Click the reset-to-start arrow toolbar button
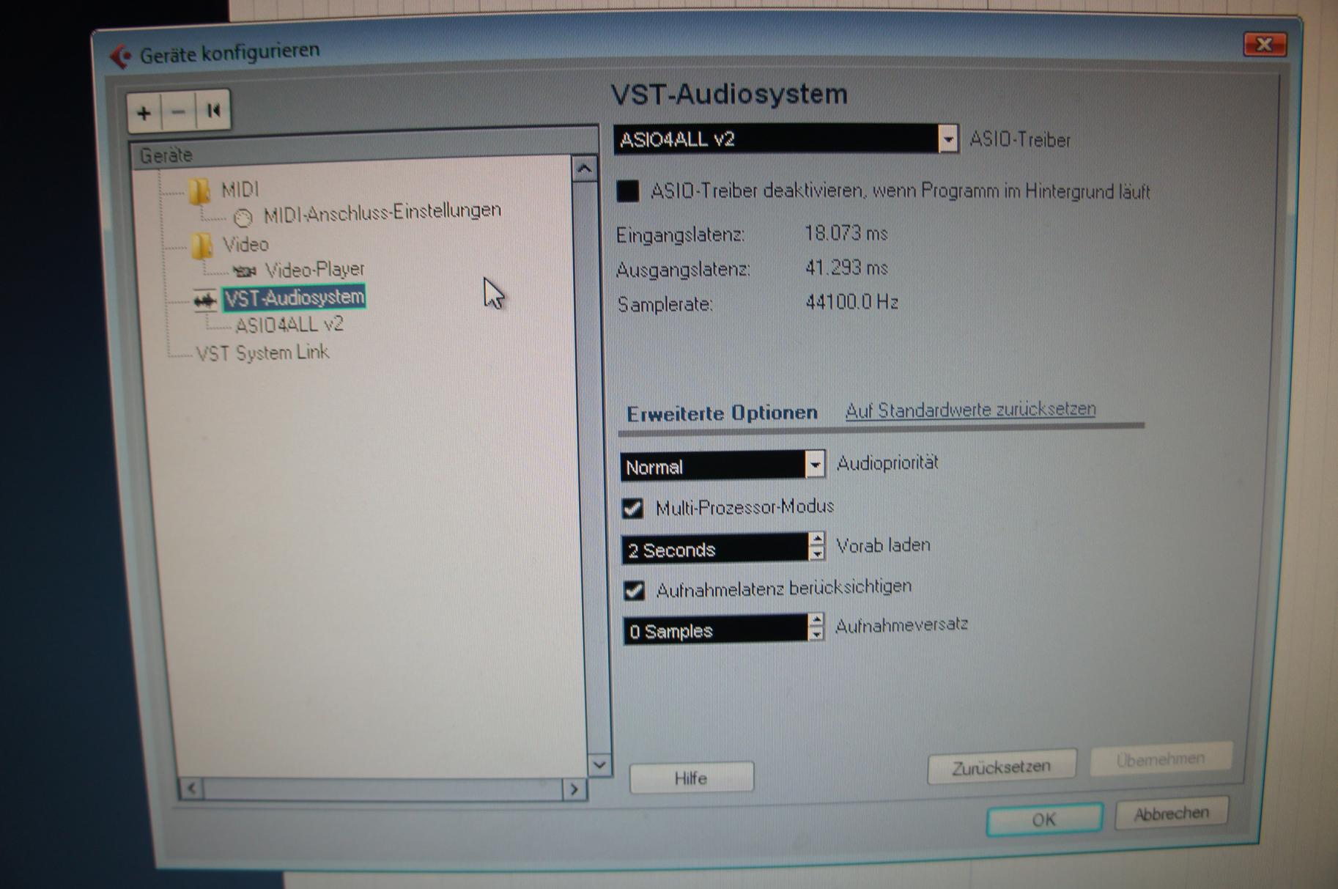 point(213,111)
